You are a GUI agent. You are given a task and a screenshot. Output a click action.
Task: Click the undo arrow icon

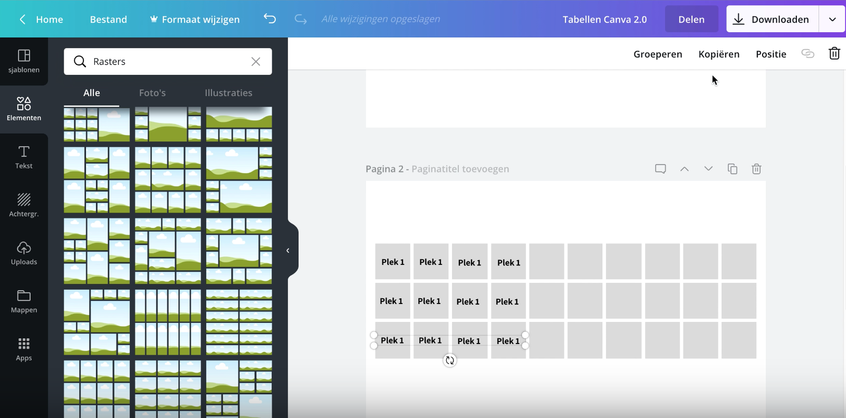270,19
